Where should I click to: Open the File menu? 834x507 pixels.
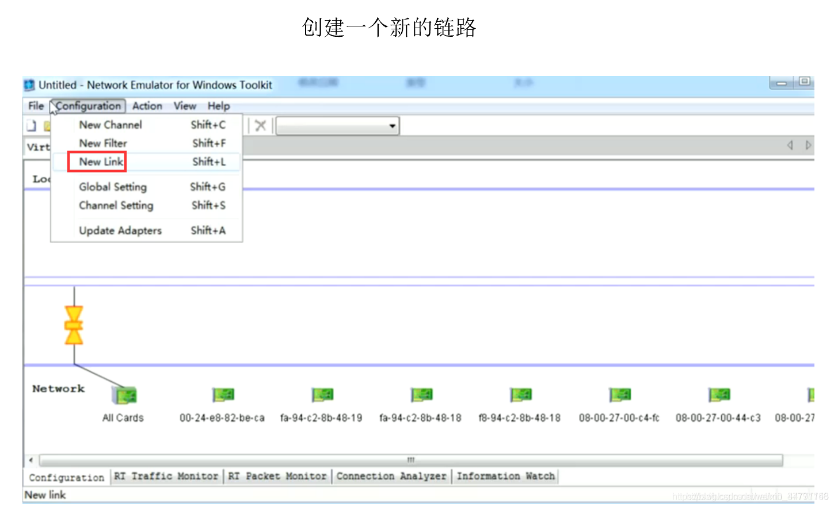(36, 106)
